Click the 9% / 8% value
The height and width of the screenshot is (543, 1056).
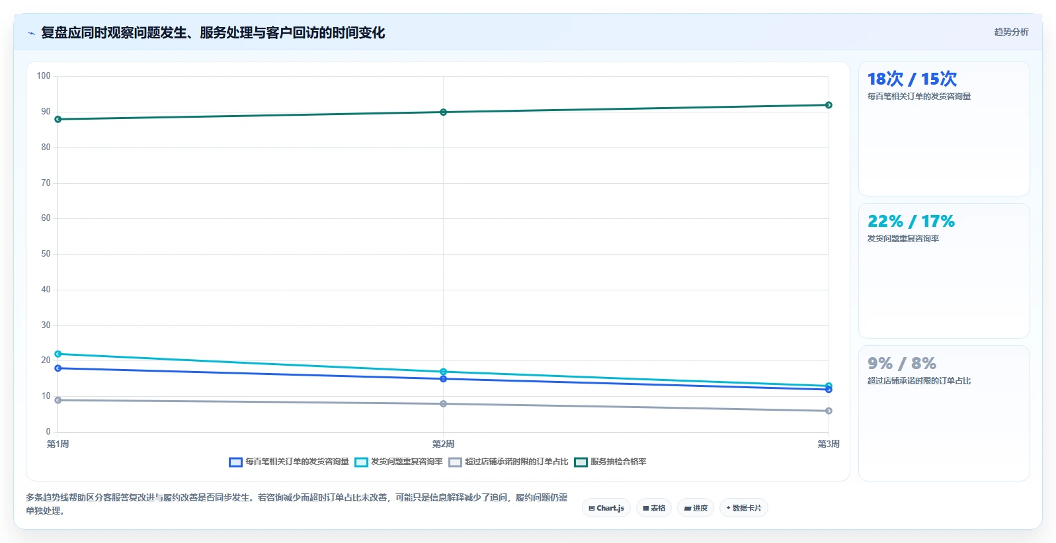[x=902, y=364]
